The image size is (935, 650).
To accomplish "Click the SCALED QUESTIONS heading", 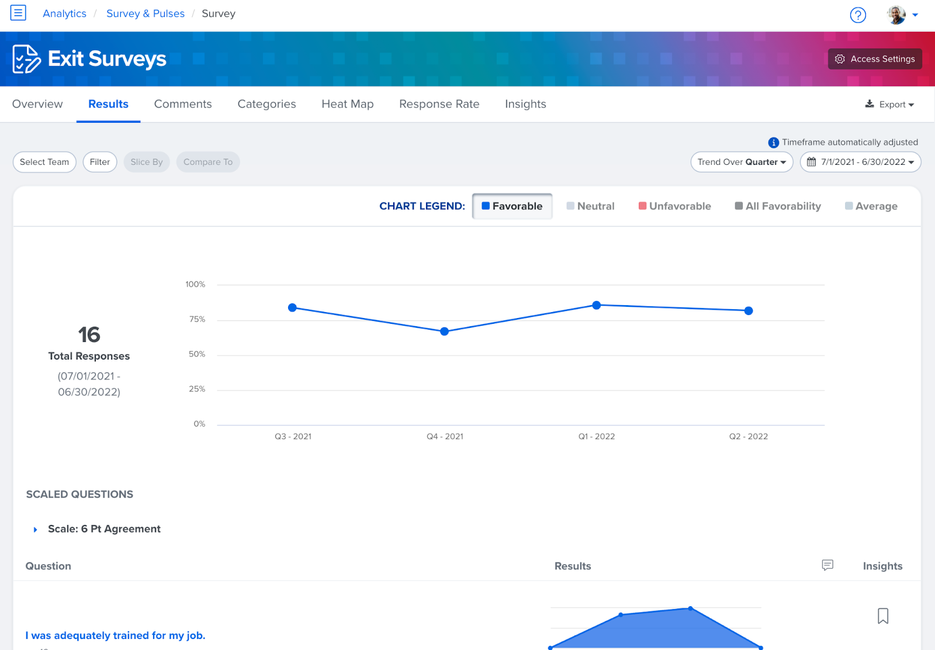I will coord(79,495).
